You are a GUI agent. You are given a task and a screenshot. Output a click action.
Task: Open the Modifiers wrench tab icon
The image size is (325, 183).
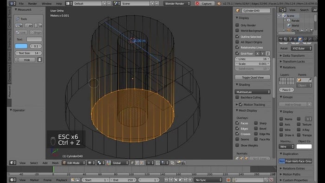click(310, 39)
